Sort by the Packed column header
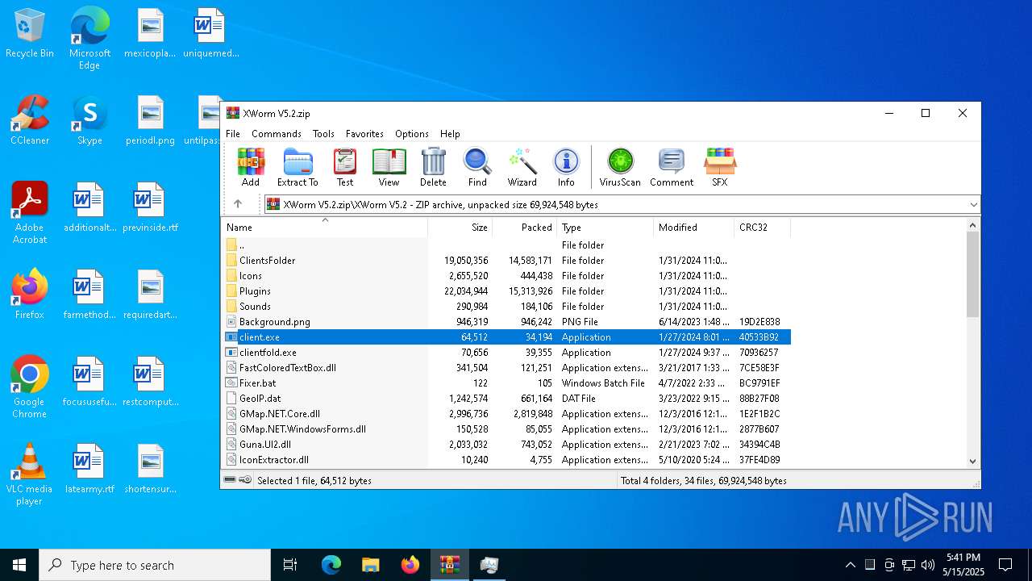Viewport: 1032px width, 581px height. click(x=524, y=228)
